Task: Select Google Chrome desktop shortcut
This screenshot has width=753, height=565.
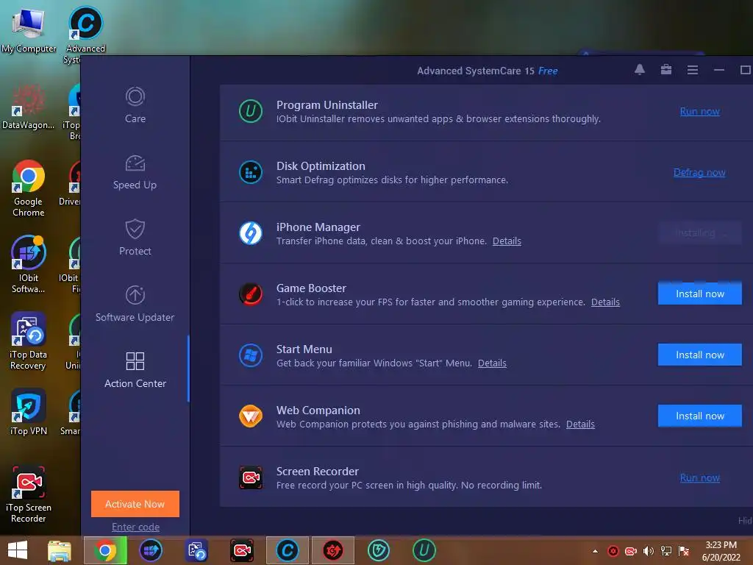Action: click(x=29, y=188)
